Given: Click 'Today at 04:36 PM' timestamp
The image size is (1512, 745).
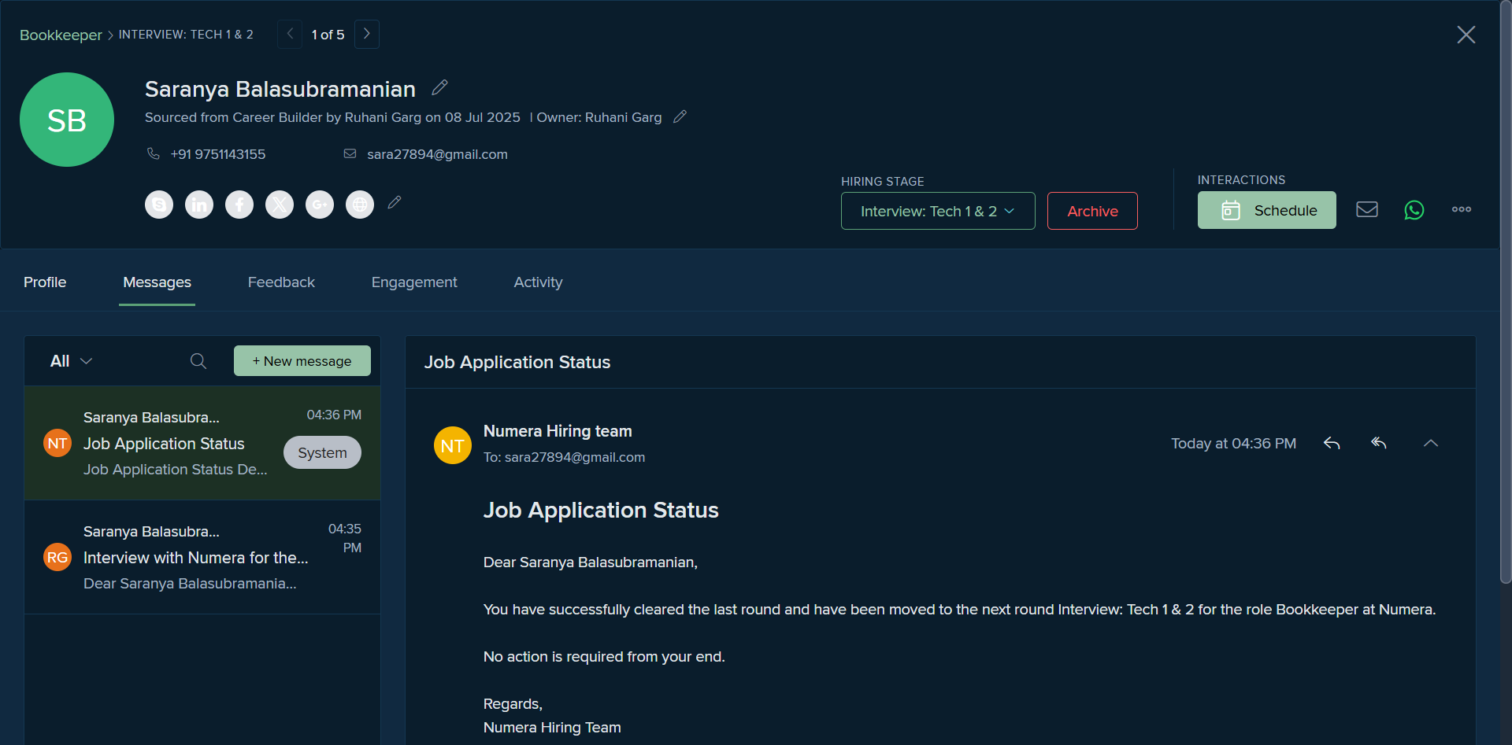Looking at the screenshot, I should 1233,443.
